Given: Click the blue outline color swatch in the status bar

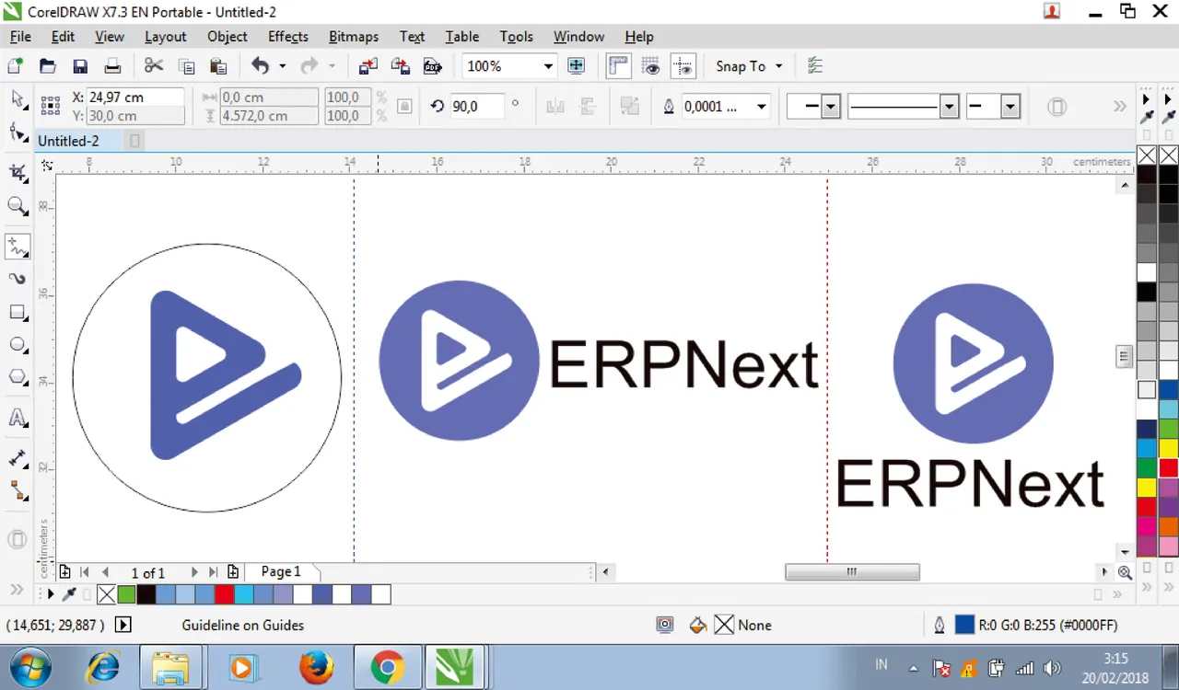Looking at the screenshot, I should coord(964,626).
